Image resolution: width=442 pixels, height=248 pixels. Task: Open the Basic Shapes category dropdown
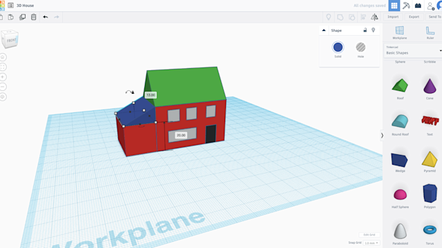pos(413,50)
